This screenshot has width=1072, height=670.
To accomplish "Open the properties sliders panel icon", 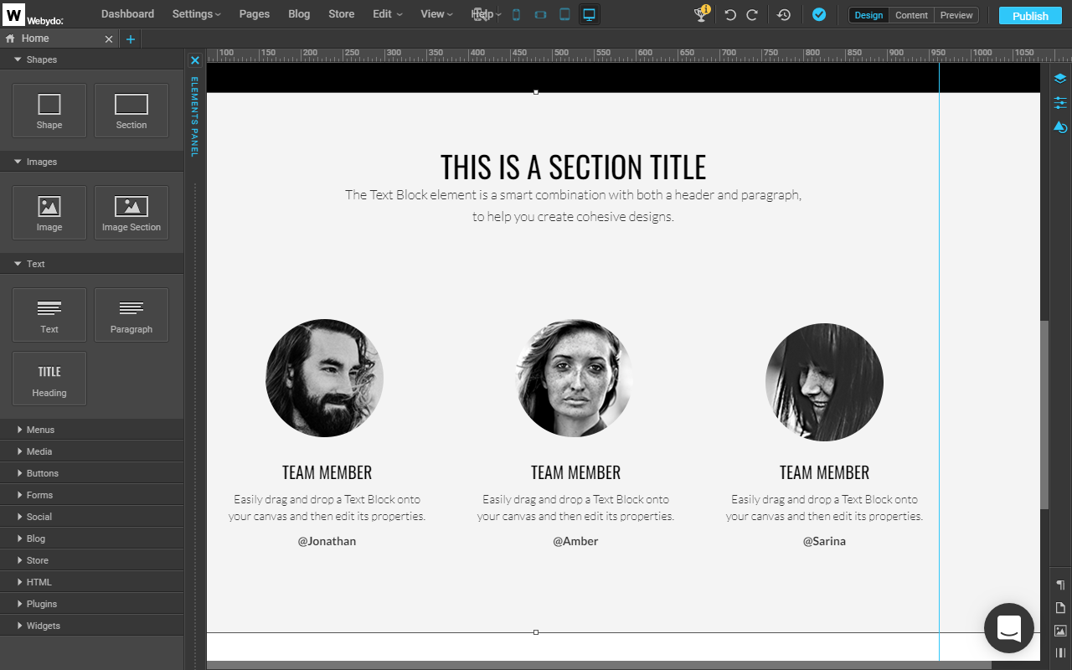I will pyautogui.click(x=1060, y=103).
